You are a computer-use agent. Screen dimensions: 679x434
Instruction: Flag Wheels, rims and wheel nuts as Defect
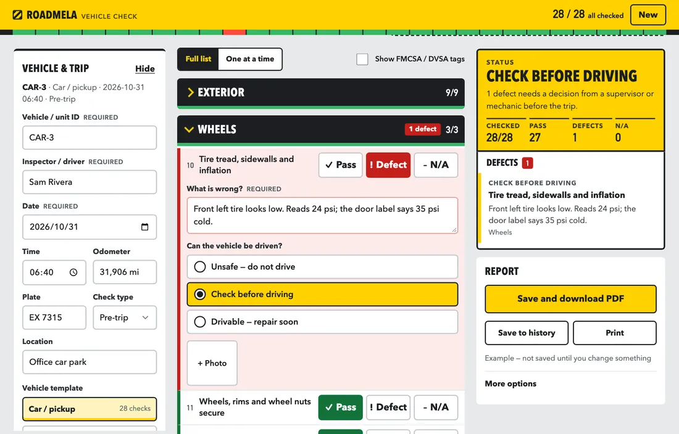pos(388,407)
